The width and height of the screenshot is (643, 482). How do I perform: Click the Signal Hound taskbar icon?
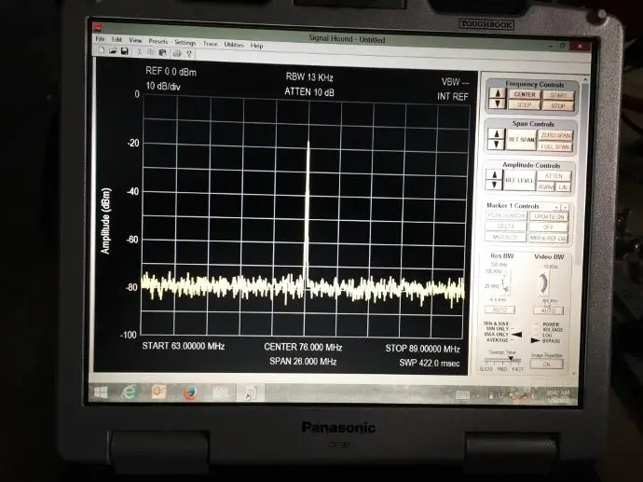pos(251,393)
